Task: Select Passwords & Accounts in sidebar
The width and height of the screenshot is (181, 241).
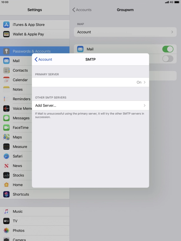Action: pos(31,51)
